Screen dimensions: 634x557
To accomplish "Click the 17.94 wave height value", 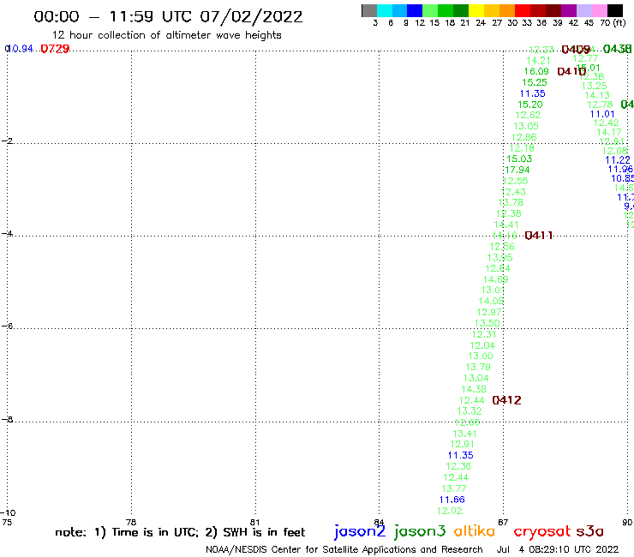I will pyautogui.click(x=517, y=170).
